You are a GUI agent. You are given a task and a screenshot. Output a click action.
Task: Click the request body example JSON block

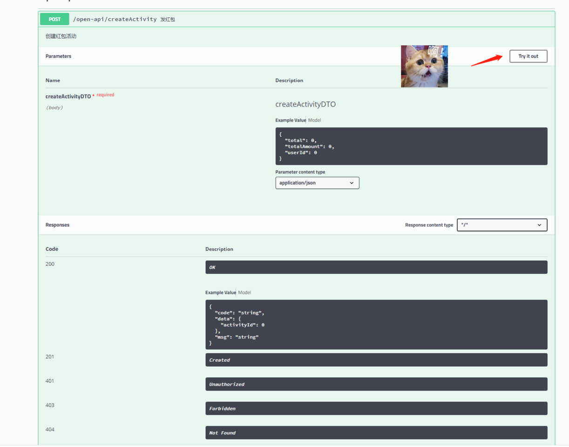point(411,146)
